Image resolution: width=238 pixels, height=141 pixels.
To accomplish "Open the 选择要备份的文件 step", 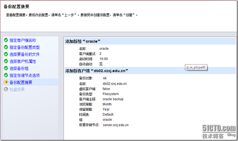I will [25, 54].
